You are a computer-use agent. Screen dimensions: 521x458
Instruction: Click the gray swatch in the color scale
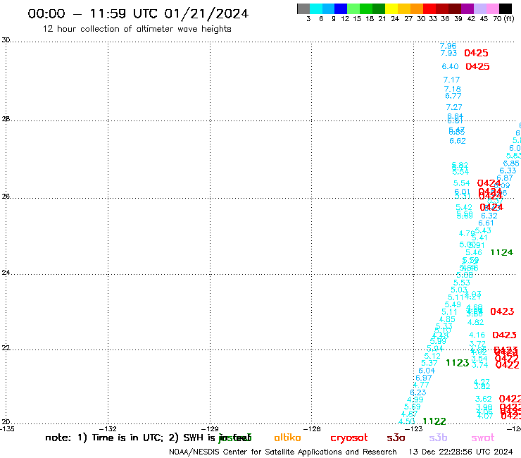[303, 8]
